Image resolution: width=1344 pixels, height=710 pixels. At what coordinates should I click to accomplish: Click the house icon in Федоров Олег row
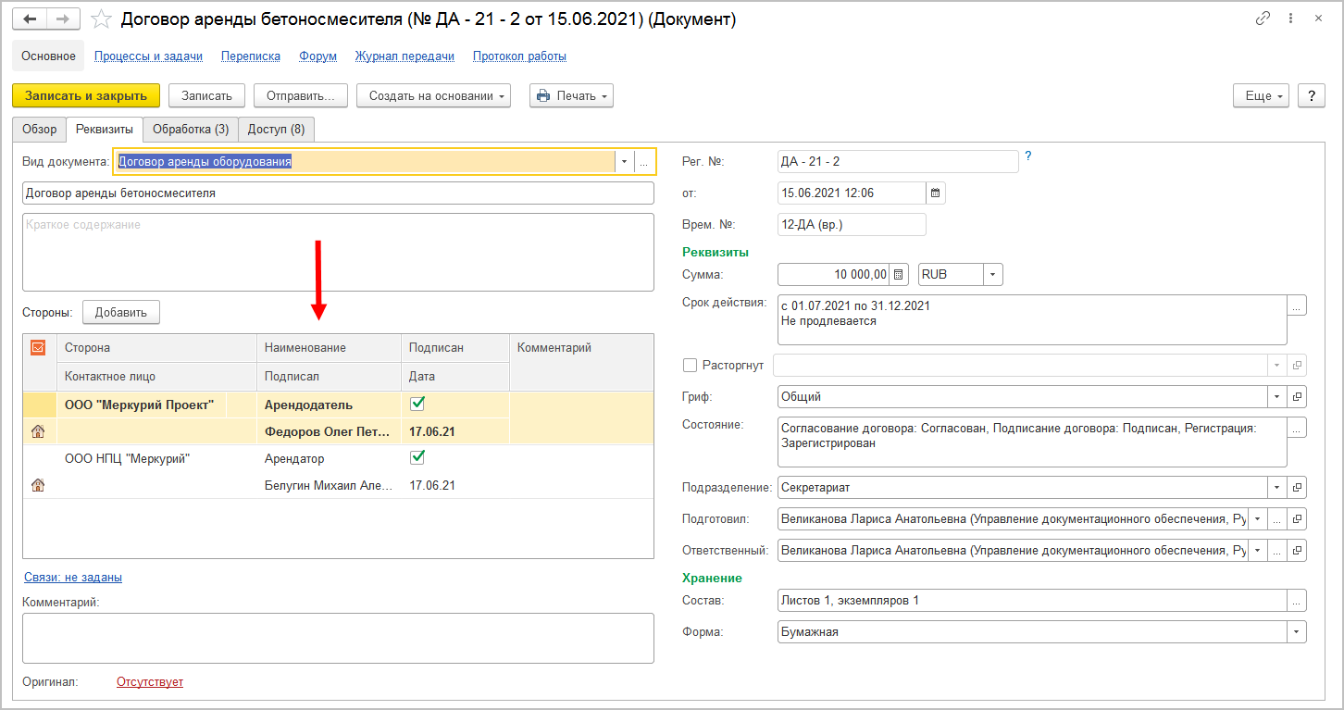(38, 431)
